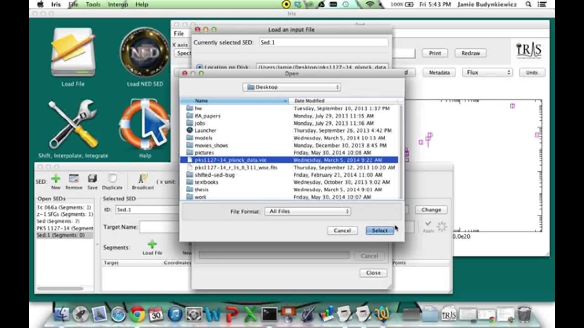Viewport: 584px width, 328px height.
Task: Open the Load File desktop icon
Action: [73, 52]
